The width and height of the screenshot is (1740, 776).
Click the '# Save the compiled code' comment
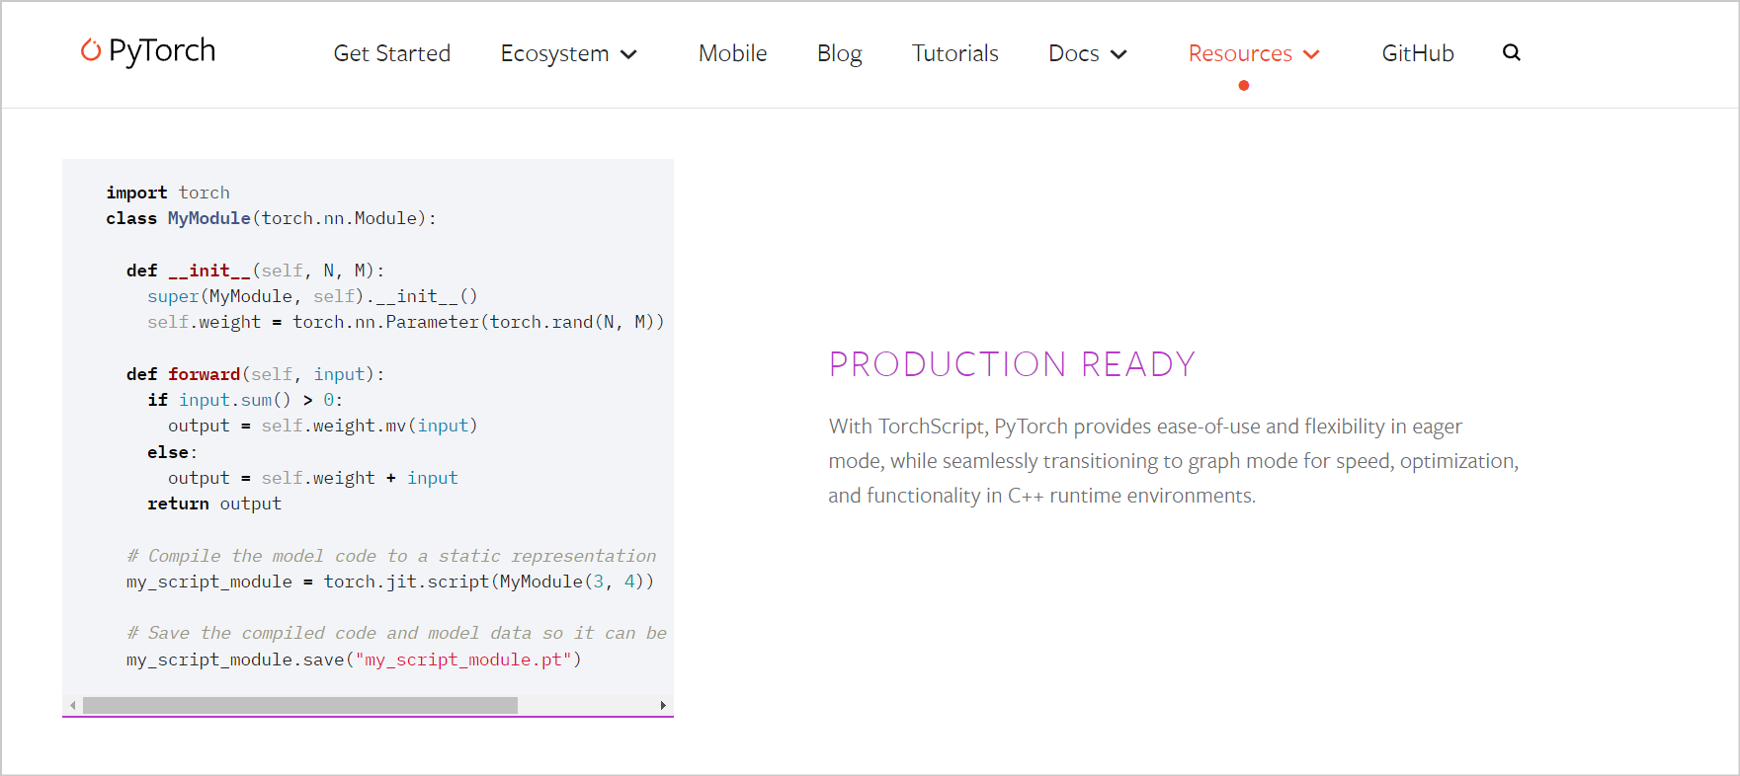pos(397,633)
